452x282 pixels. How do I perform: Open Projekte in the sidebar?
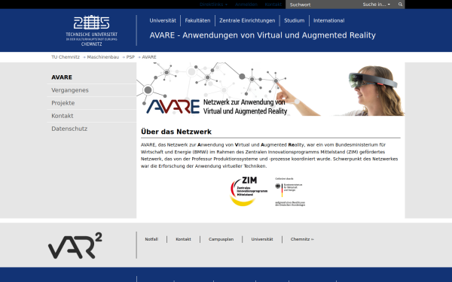point(92,103)
